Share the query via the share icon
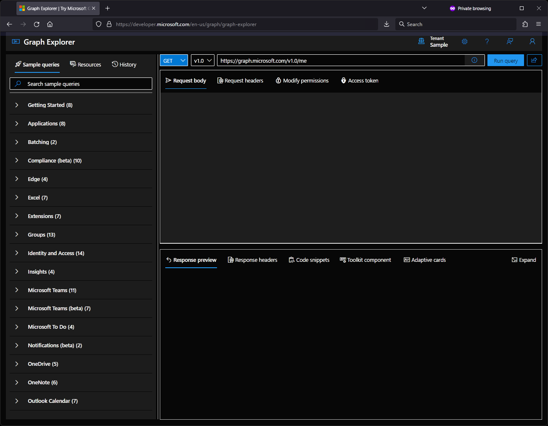Image resolution: width=548 pixels, height=426 pixels. click(535, 60)
